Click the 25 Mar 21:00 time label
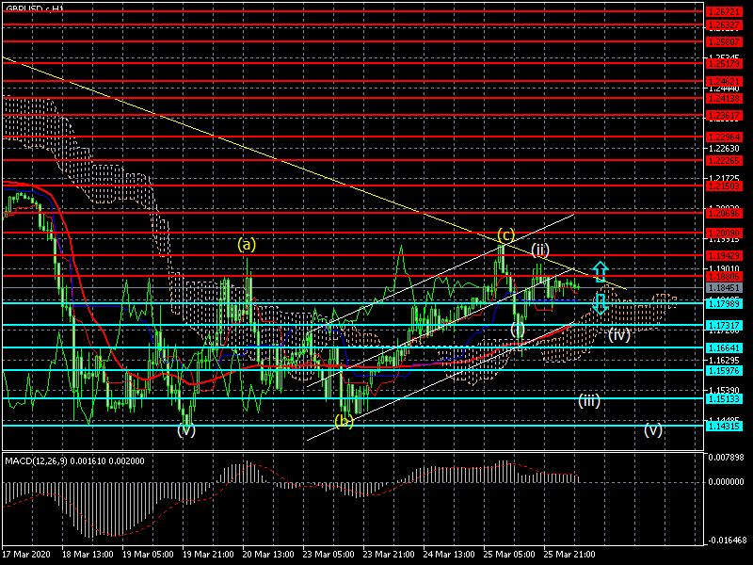The image size is (753, 565). 569,554
